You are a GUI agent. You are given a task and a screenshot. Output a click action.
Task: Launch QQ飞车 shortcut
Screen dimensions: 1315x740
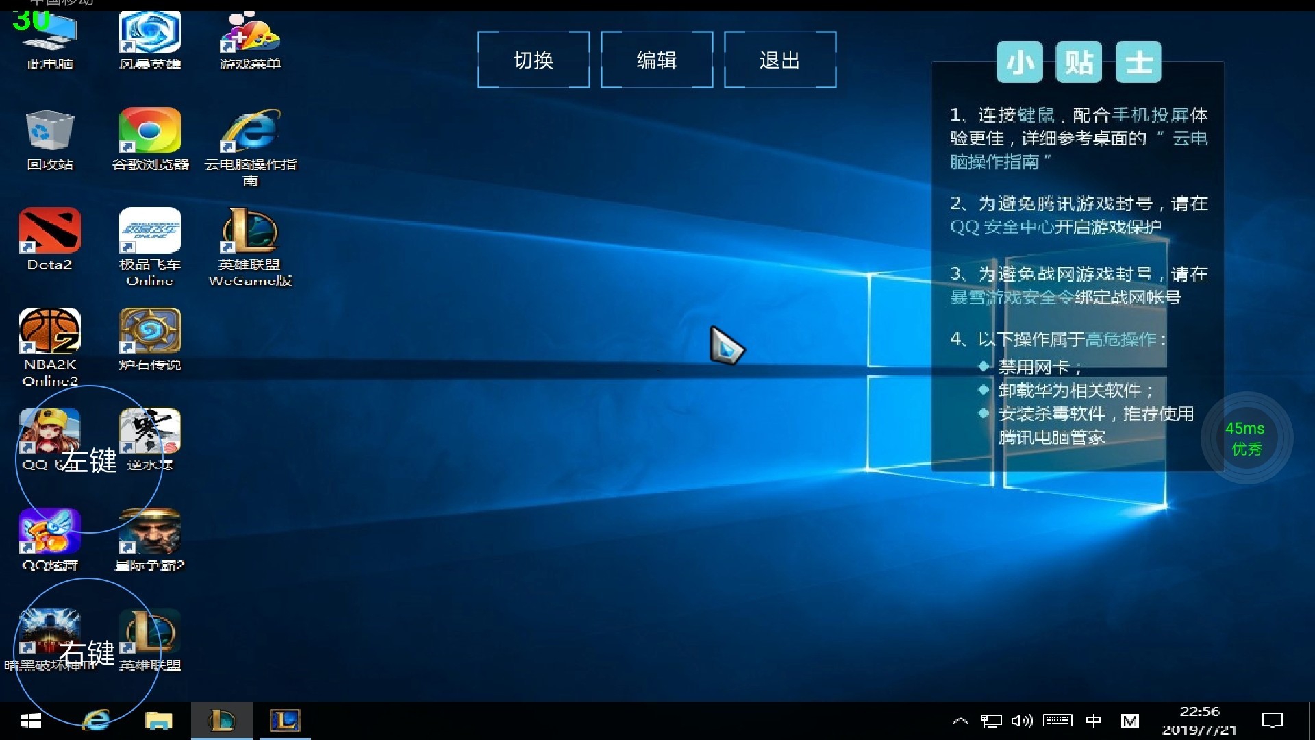[x=50, y=440]
